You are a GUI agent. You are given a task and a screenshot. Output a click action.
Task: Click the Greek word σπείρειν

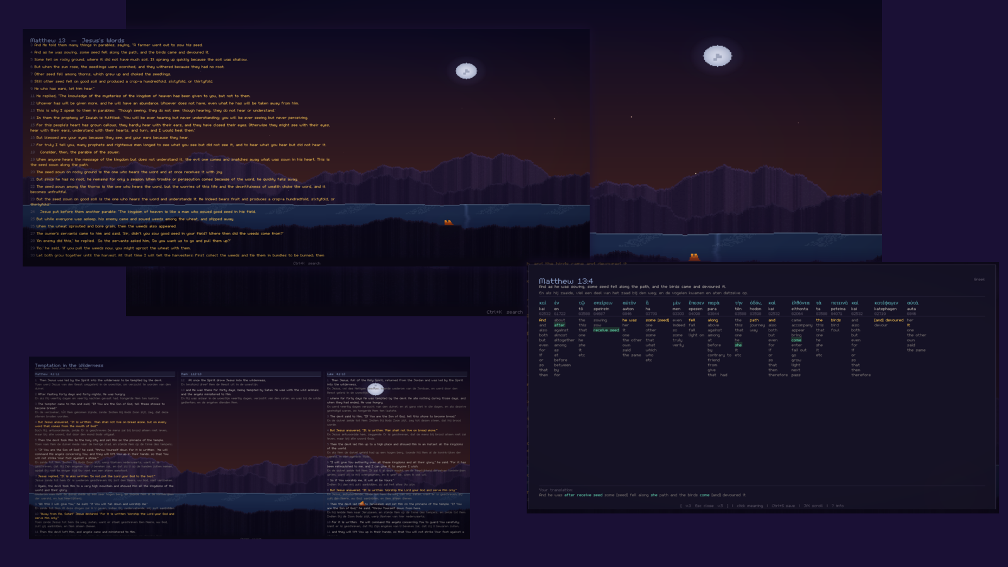click(x=602, y=303)
